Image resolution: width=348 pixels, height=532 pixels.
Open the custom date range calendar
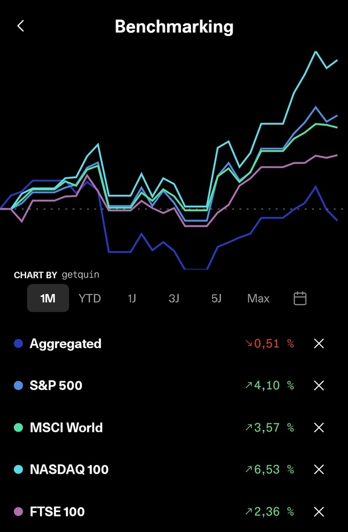coord(300,298)
